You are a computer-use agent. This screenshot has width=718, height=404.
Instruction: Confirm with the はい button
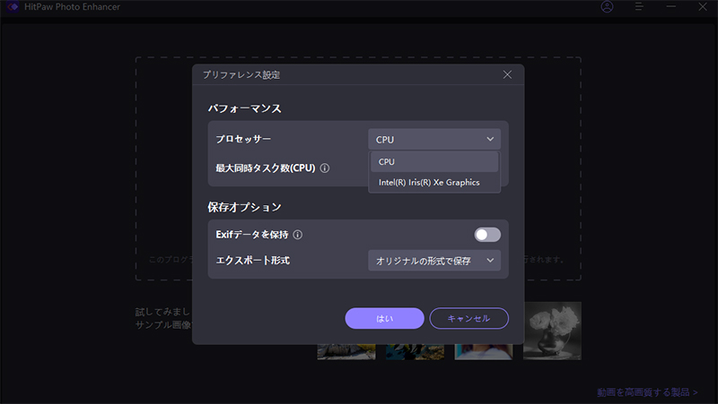[385, 318]
